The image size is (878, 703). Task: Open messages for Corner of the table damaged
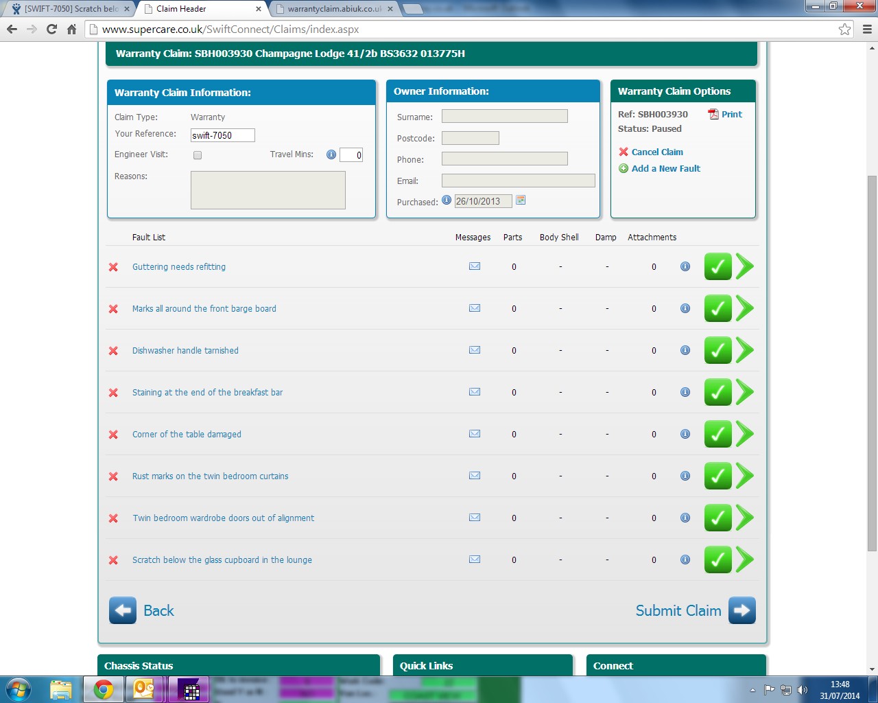pos(475,434)
